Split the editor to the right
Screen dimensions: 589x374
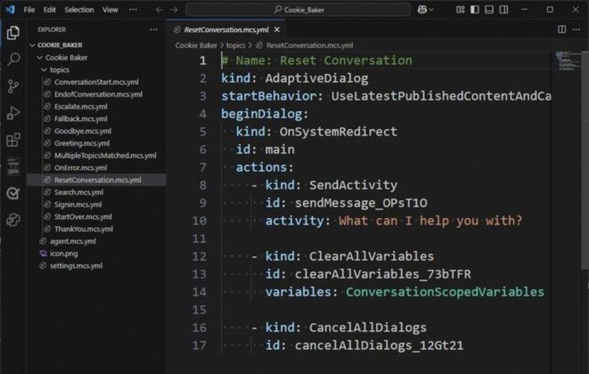pos(562,29)
